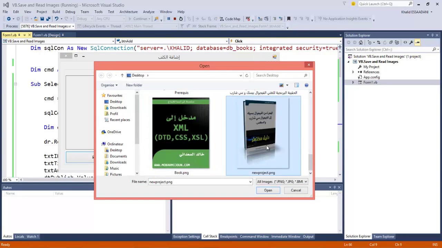442x248 pixels.
Task: Expand References node in Solution Explorer
Action: click(353, 72)
